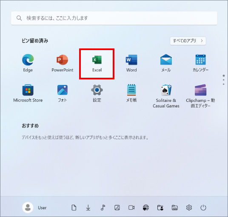This screenshot has width=228, height=217.
Task: Open the Videos folder icon
Action: click(131, 208)
